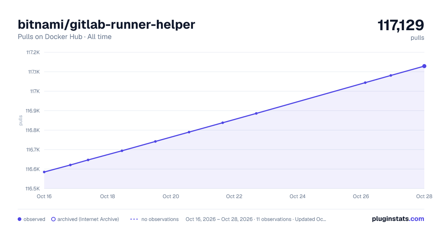Image resolution: width=442 pixels, height=232 pixels.
Task: Click the 116.6K y-axis label
Action: pos(32,169)
